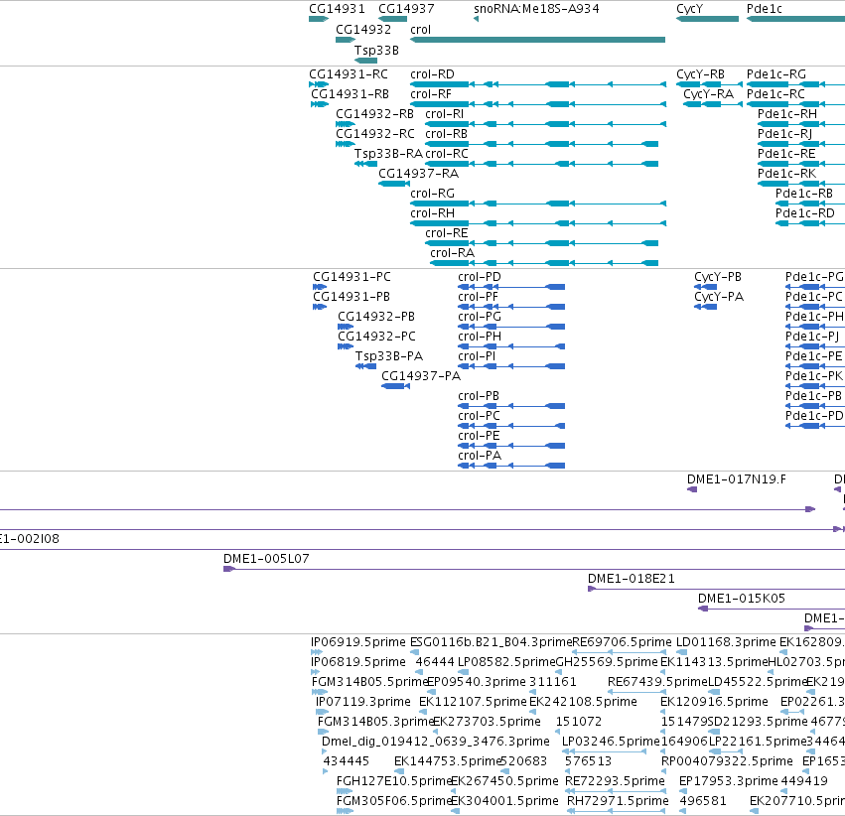Open EST EP17953.3prime
This screenshot has height=816, width=845.
728,781
